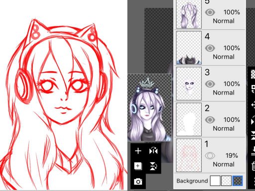This screenshot has height=191, width=255.
Task: Select the layer 5 hair thumbnail
Action: pos(189,14)
